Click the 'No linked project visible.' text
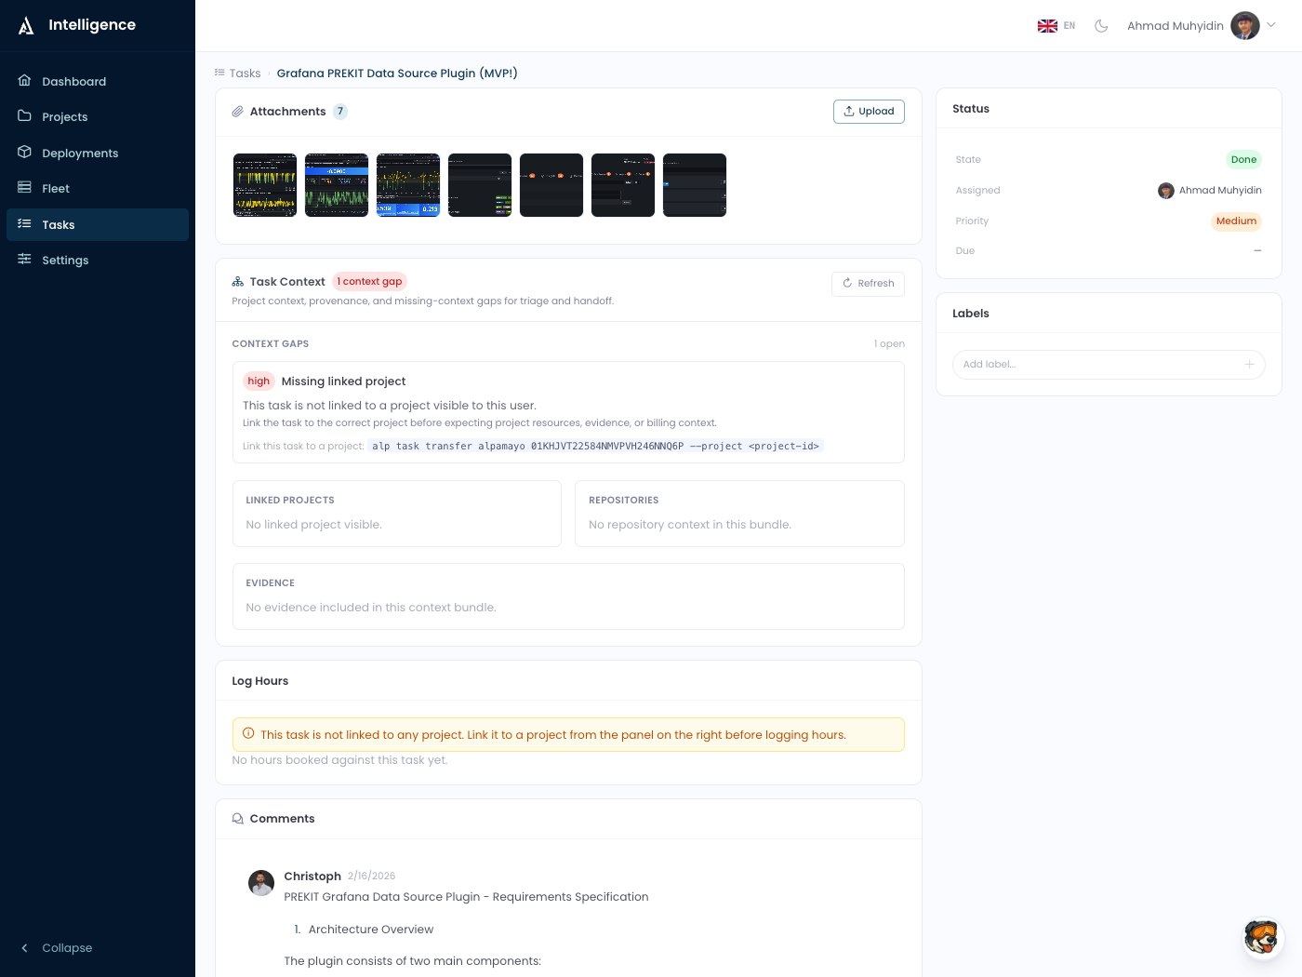1302x977 pixels. pyautogui.click(x=313, y=525)
